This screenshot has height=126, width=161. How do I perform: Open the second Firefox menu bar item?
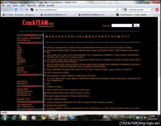9,6
